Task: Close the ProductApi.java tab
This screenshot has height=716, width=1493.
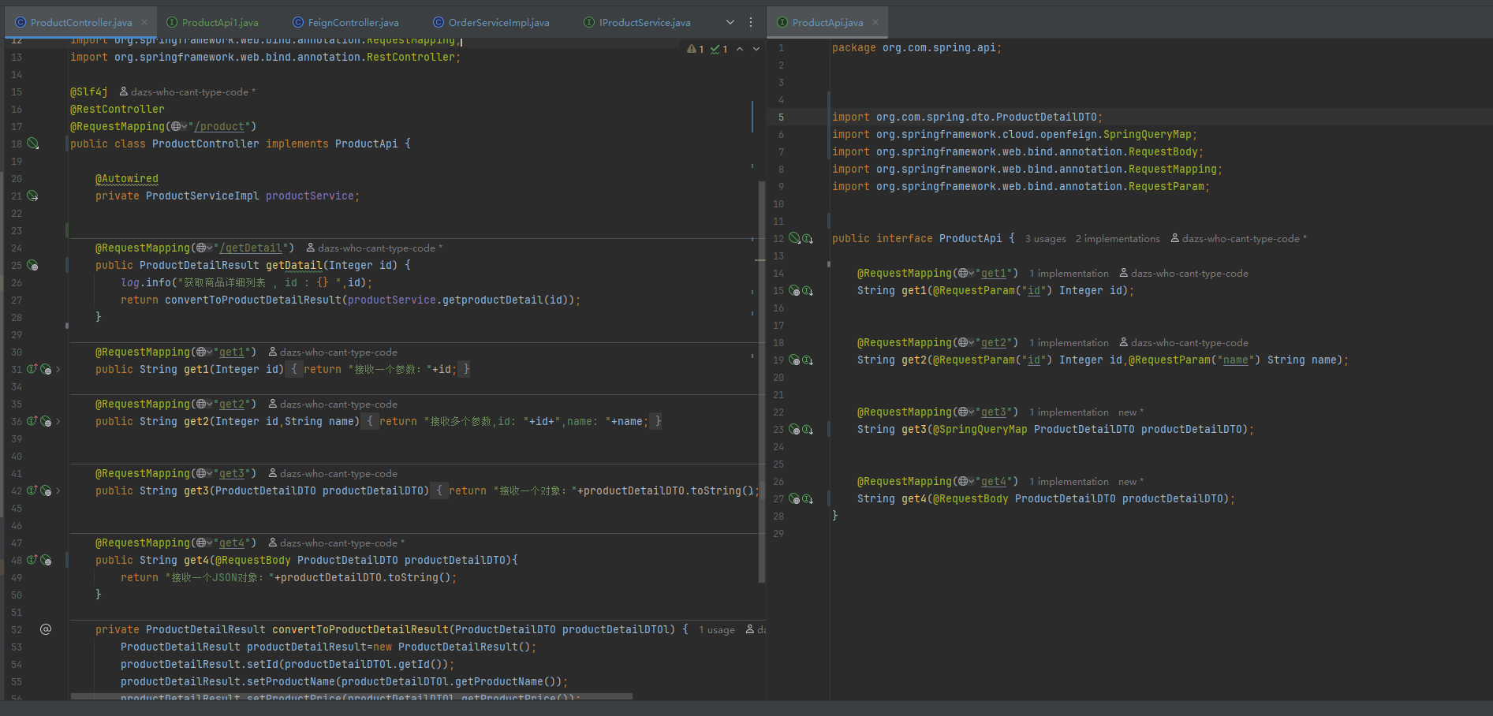Action: 875,22
